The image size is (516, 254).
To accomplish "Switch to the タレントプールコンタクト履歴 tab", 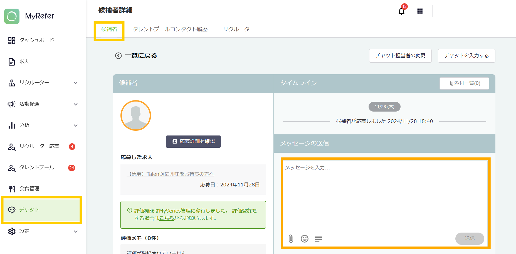I will tap(171, 29).
